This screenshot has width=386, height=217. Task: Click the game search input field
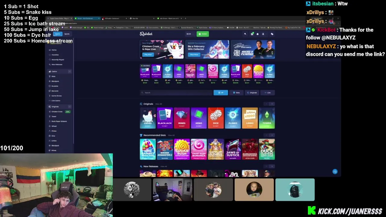(x=176, y=93)
